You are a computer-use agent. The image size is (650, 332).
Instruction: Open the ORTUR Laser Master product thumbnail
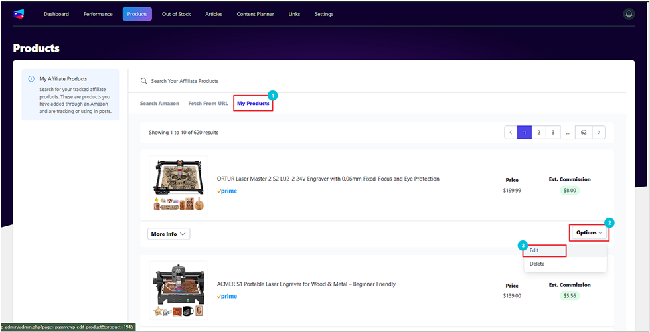point(178,185)
